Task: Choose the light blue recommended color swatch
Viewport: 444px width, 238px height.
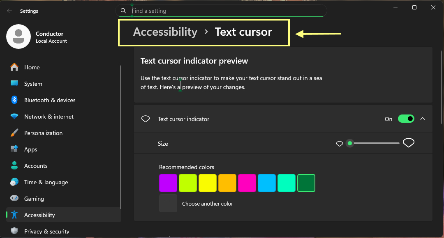Action: point(267,183)
